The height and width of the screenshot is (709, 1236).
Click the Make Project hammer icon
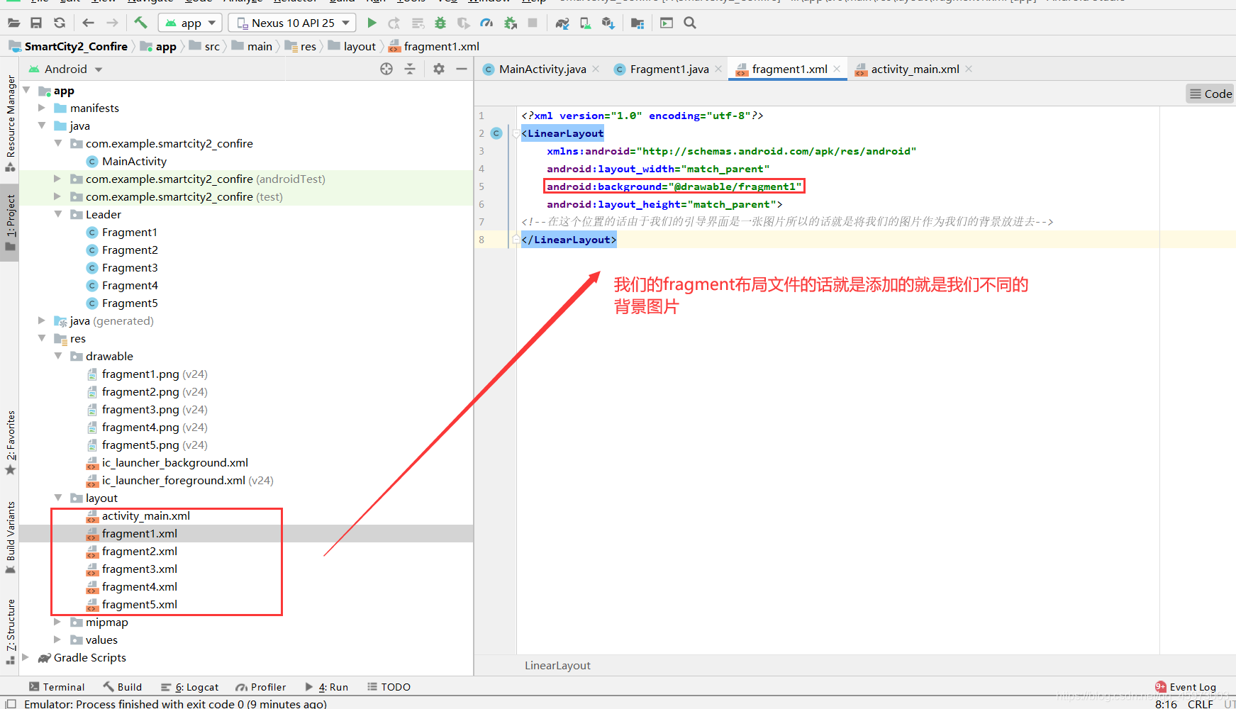[140, 23]
